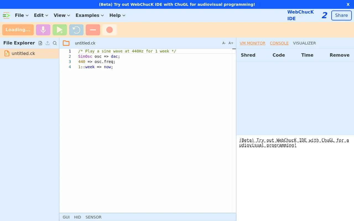This screenshot has height=221, width=354.
Task: Switch to the Console tab
Action: pos(279,43)
